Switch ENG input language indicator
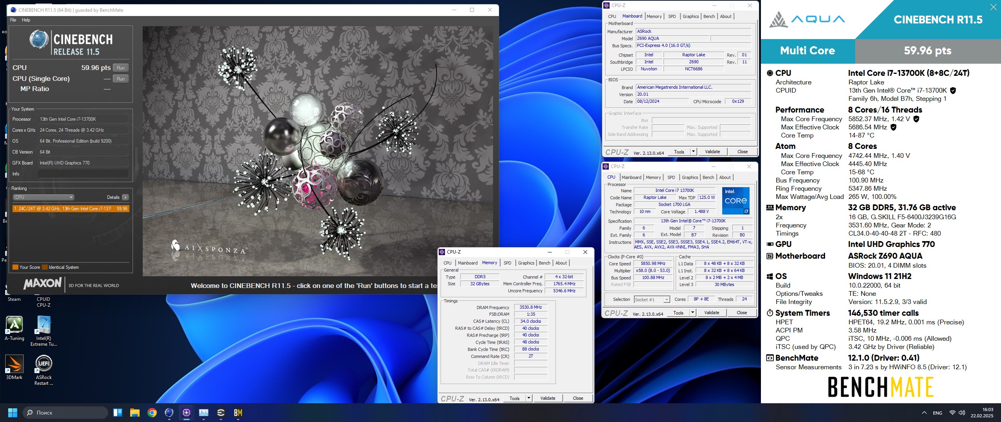 [x=937, y=413]
